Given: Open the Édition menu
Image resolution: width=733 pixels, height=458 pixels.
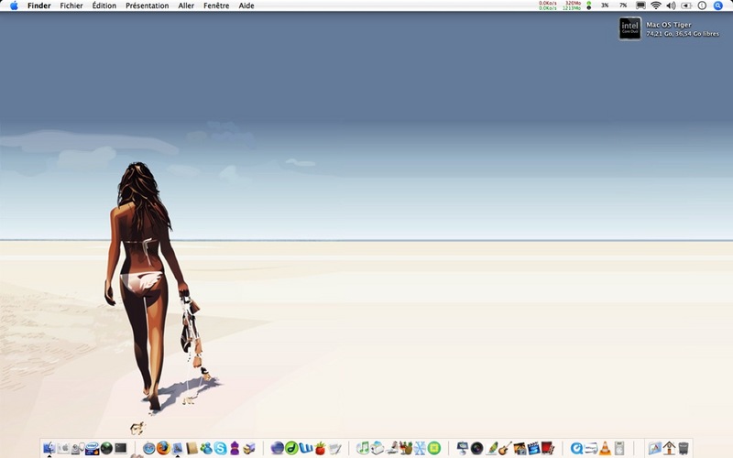Looking at the screenshot, I should coord(104,5).
